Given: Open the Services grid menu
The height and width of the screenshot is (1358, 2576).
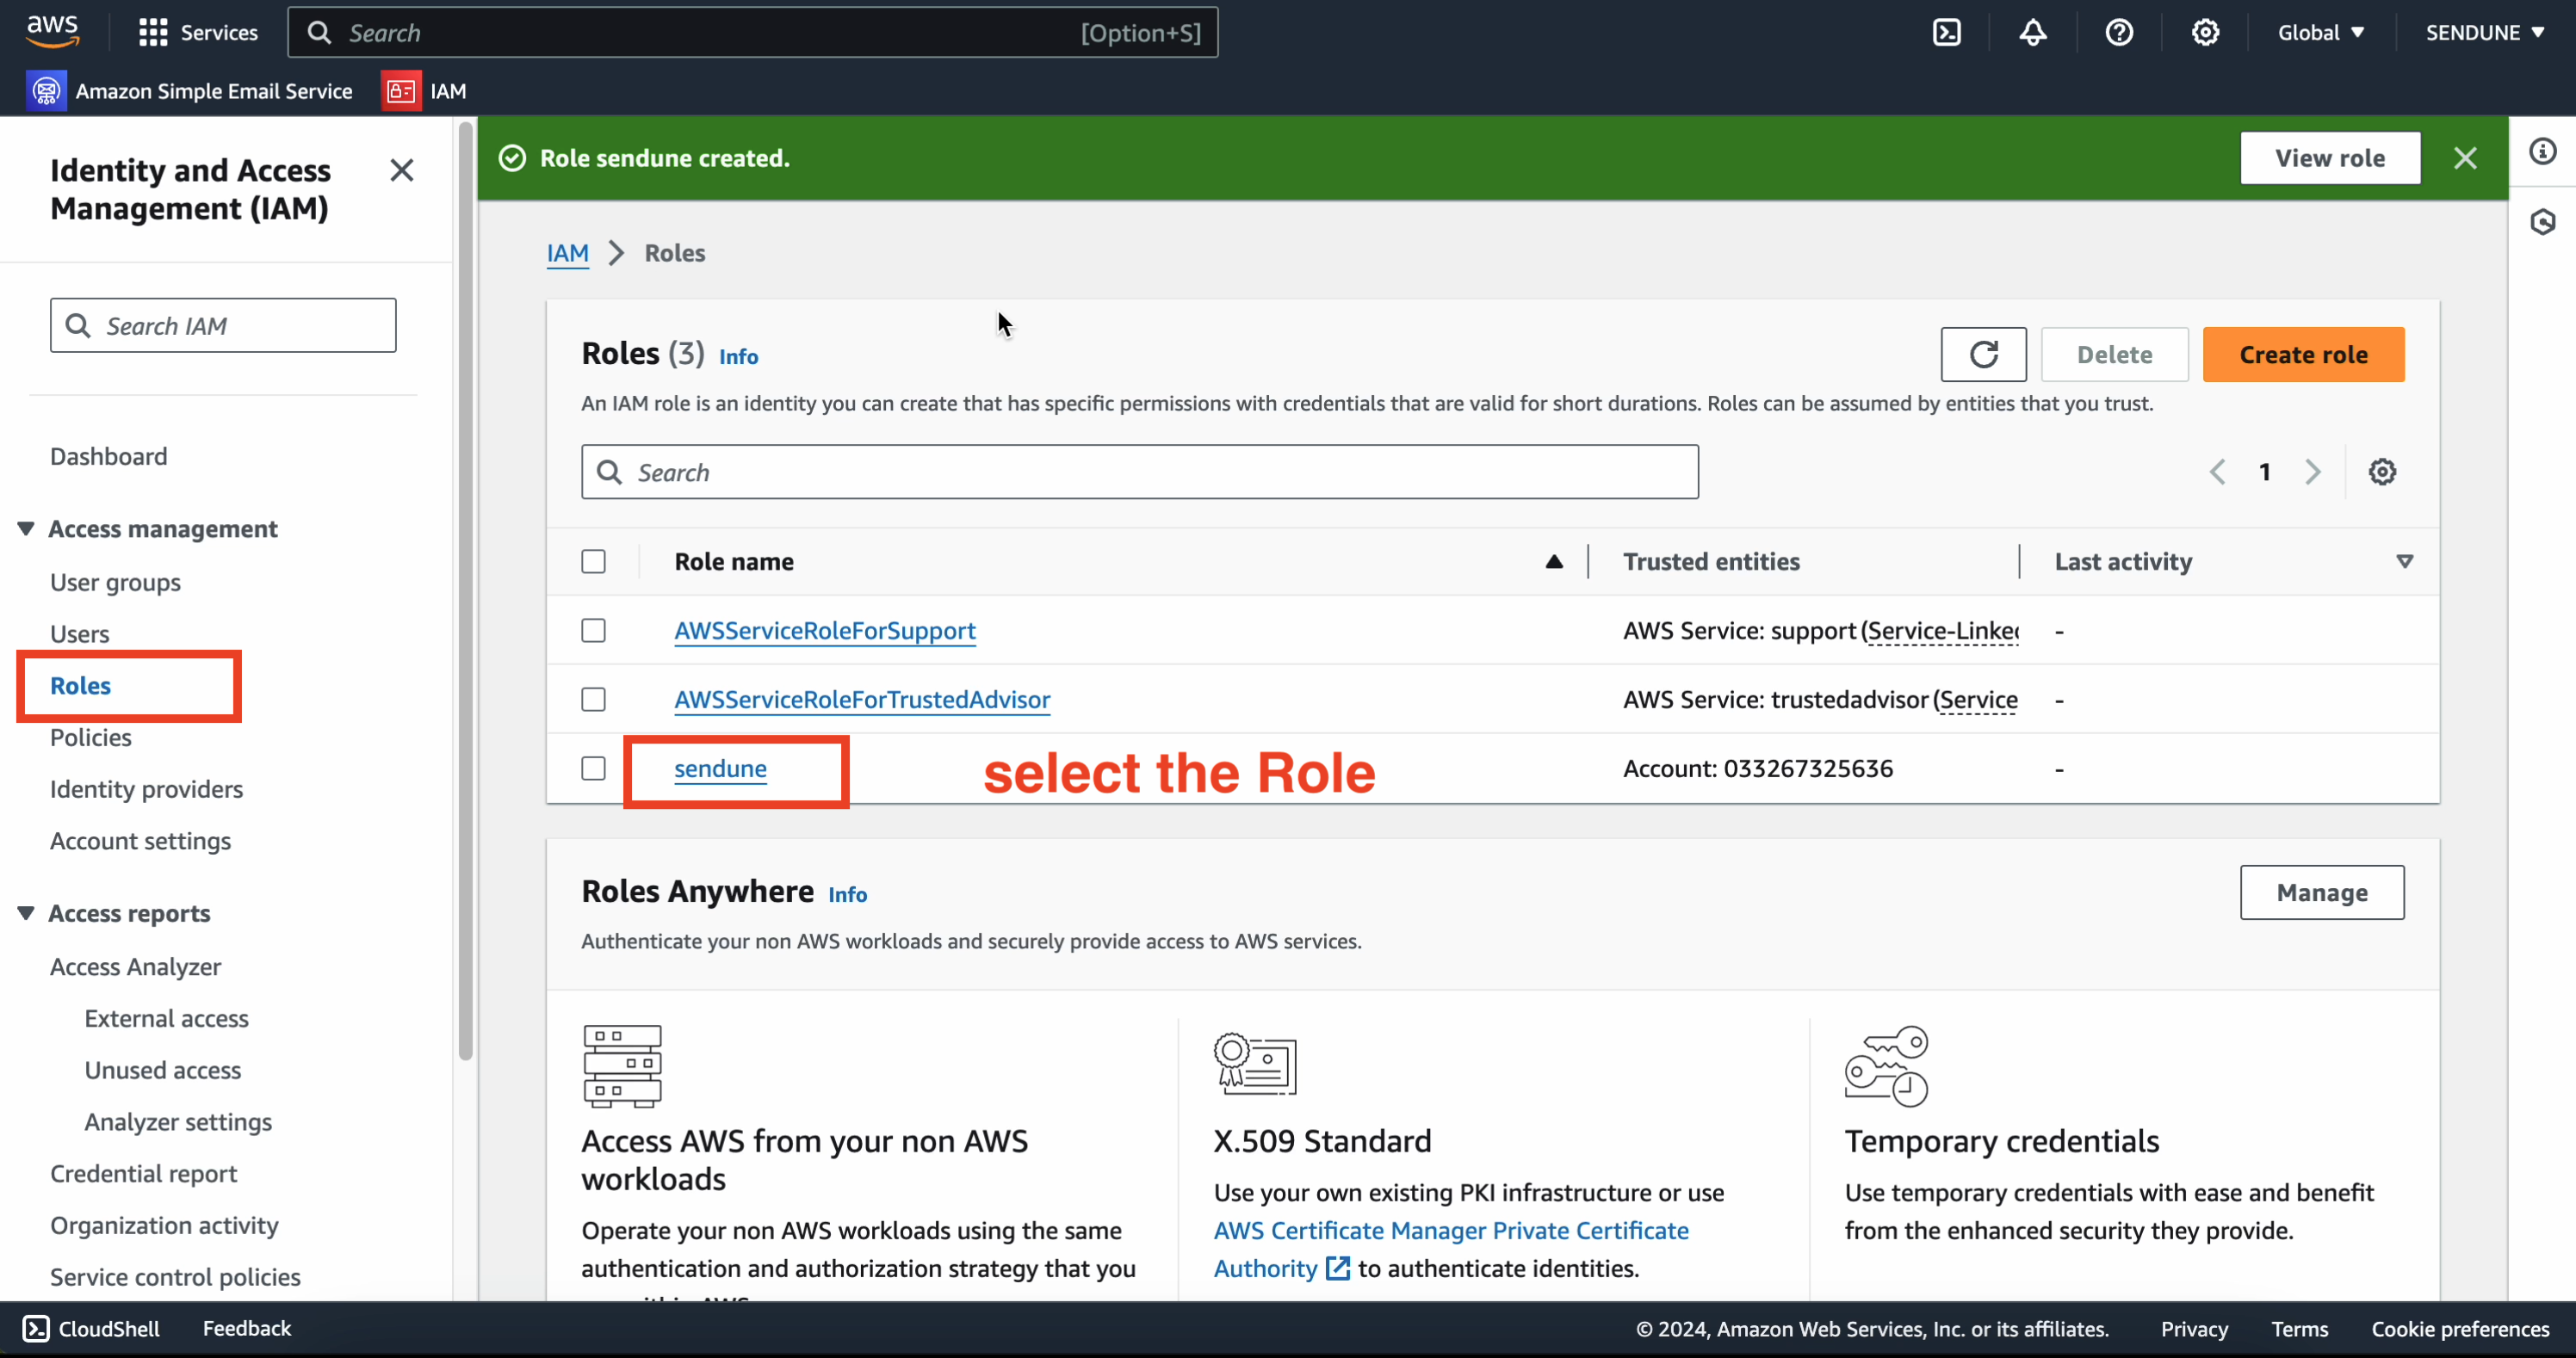Looking at the screenshot, I should (198, 32).
